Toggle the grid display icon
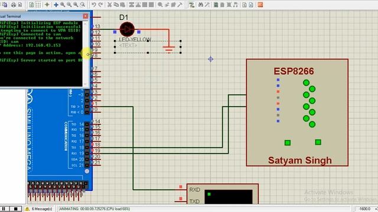Image resolution: width=378 pixels, height=212 pixels. 38,5
